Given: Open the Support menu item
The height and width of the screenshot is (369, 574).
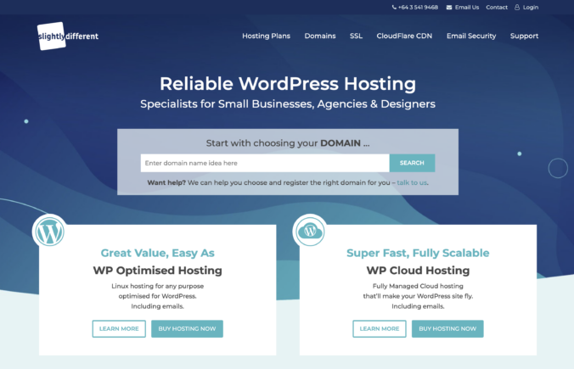Looking at the screenshot, I should click(x=524, y=36).
